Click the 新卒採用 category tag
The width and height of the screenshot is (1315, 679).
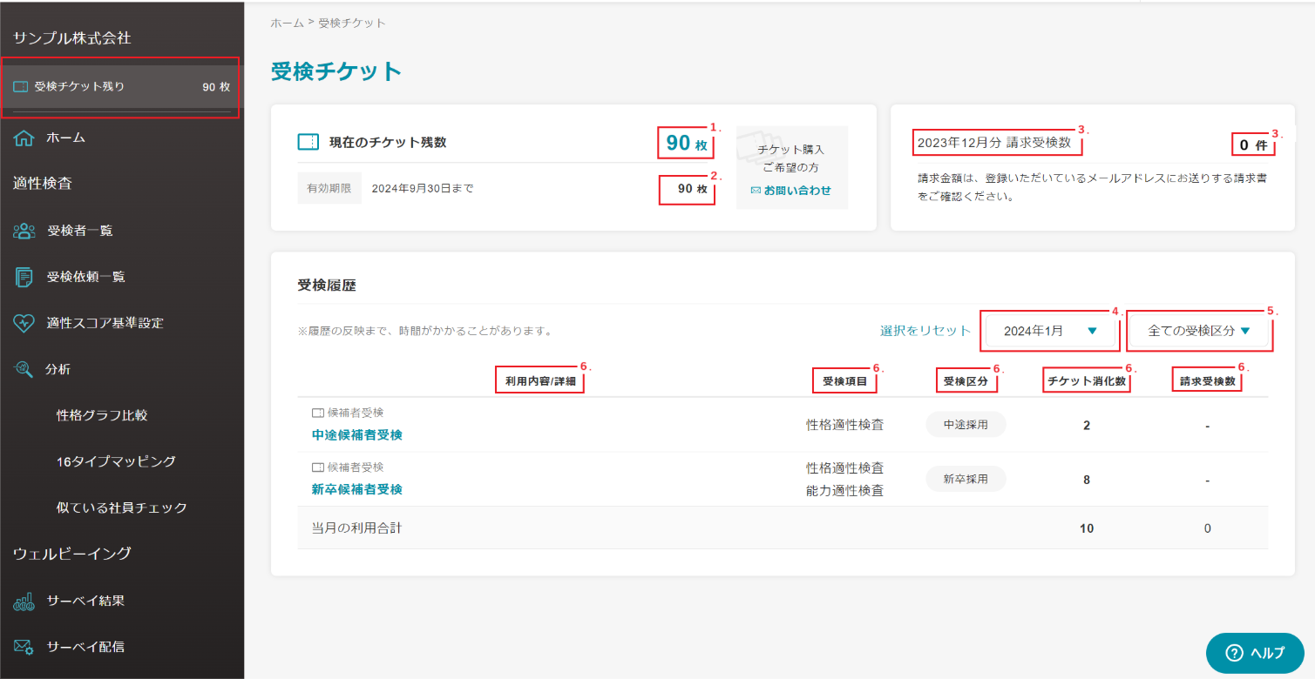pos(966,479)
